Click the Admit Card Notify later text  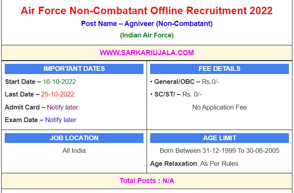pyautogui.click(x=62, y=107)
